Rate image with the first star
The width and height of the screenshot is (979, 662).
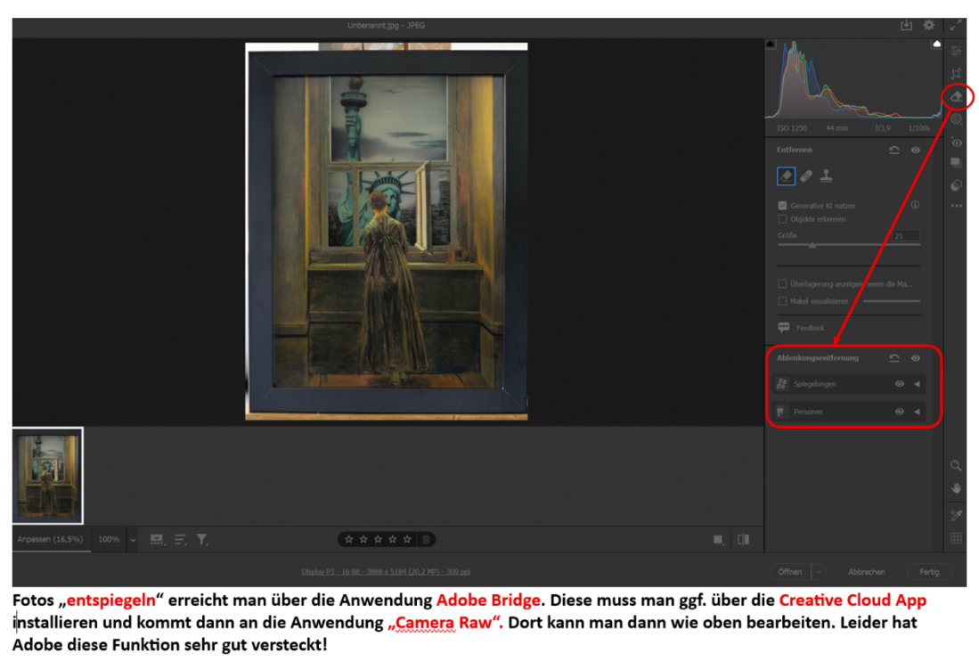(349, 540)
